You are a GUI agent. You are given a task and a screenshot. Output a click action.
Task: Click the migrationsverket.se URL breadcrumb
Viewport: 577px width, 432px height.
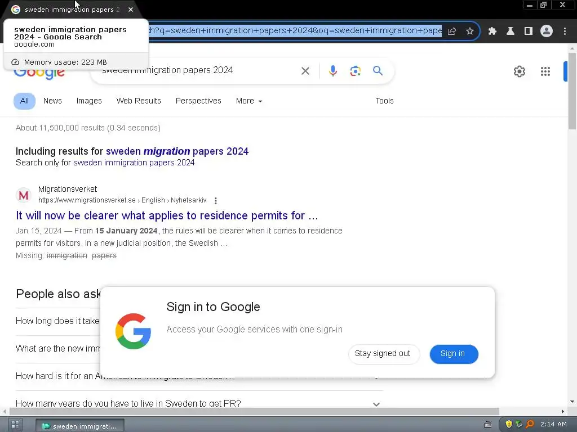click(122, 200)
